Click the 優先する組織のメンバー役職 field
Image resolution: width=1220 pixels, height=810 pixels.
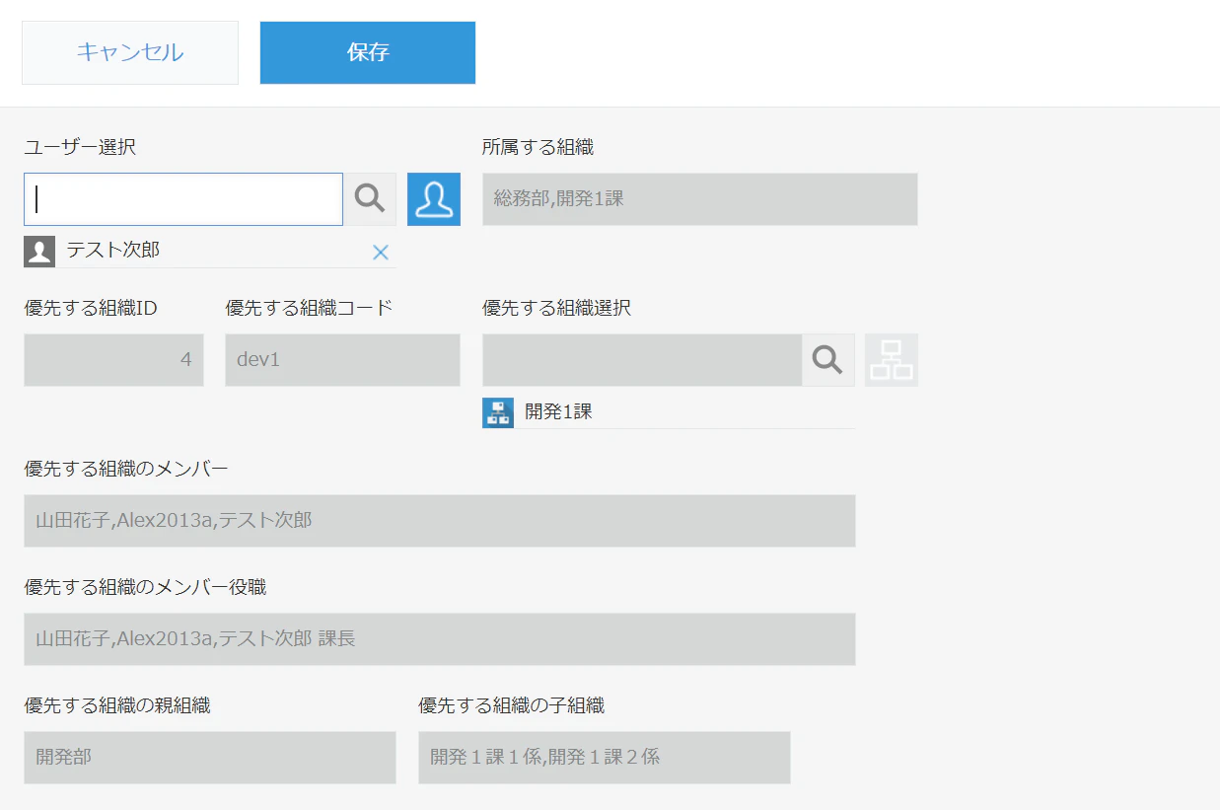(x=440, y=639)
